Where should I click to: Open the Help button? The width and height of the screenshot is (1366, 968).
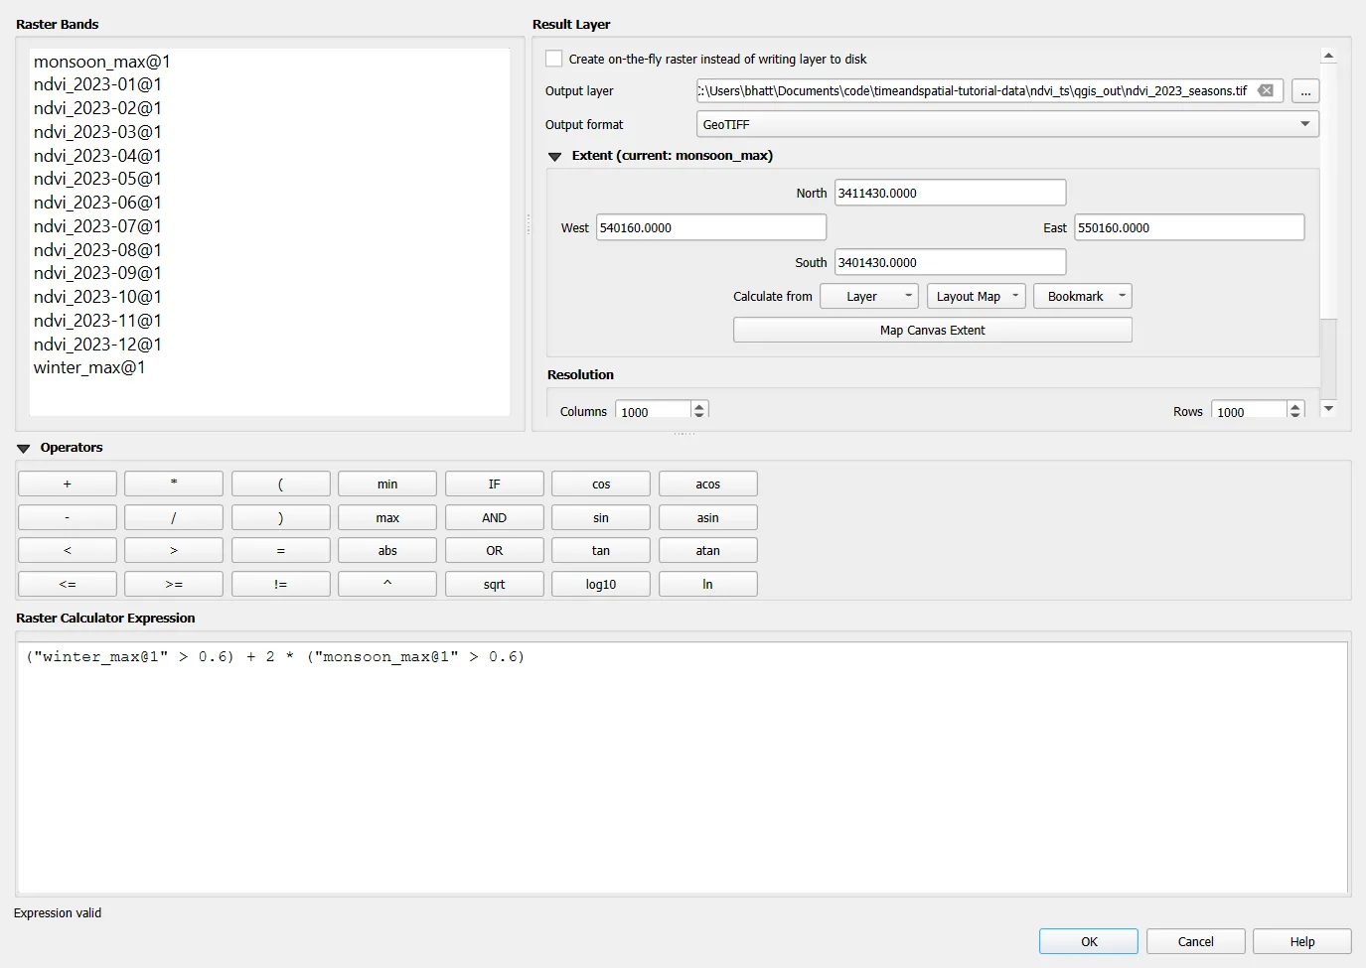[x=1302, y=941]
